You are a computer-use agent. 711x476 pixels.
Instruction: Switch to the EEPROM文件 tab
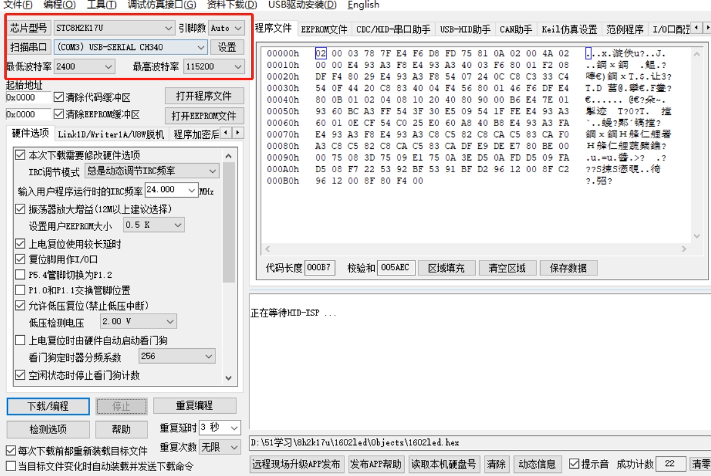[x=324, y=30]
